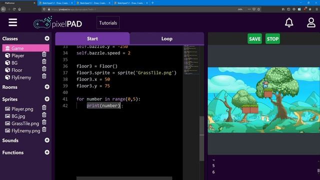This screenshot has width=320, height=180.
Task: Open the hamburger menu
Action: point(12,22)
